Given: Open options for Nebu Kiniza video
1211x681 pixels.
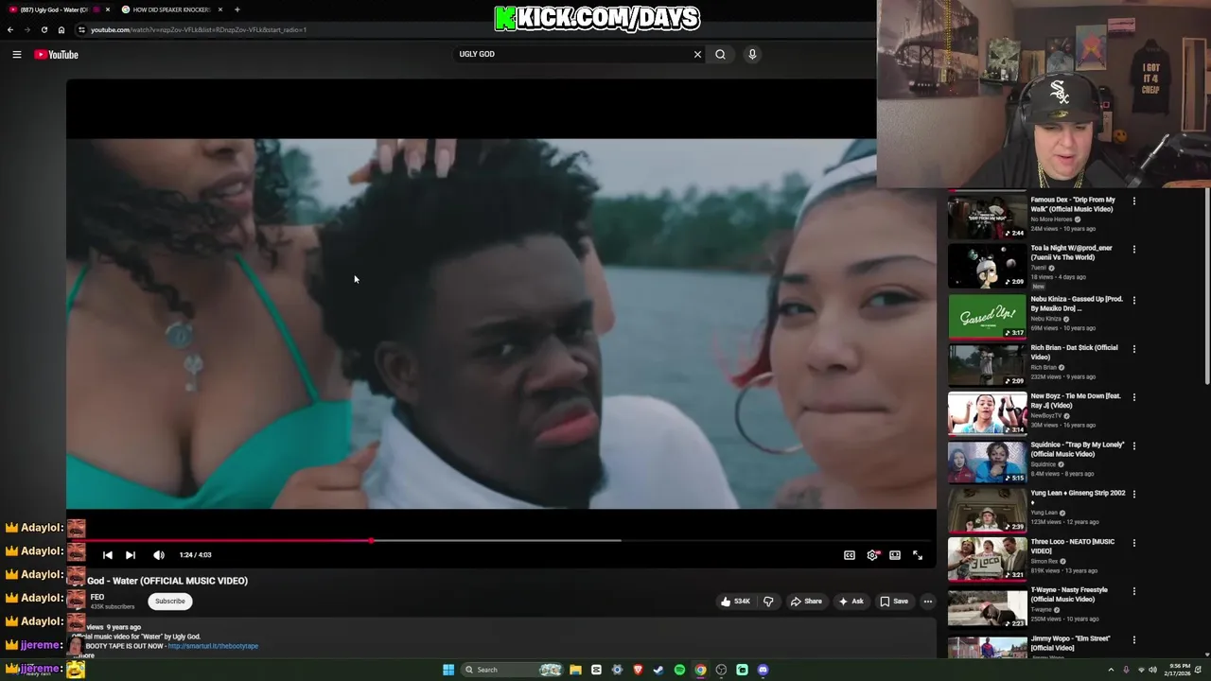Looking at the screenshot, I should coord(1134,301).
